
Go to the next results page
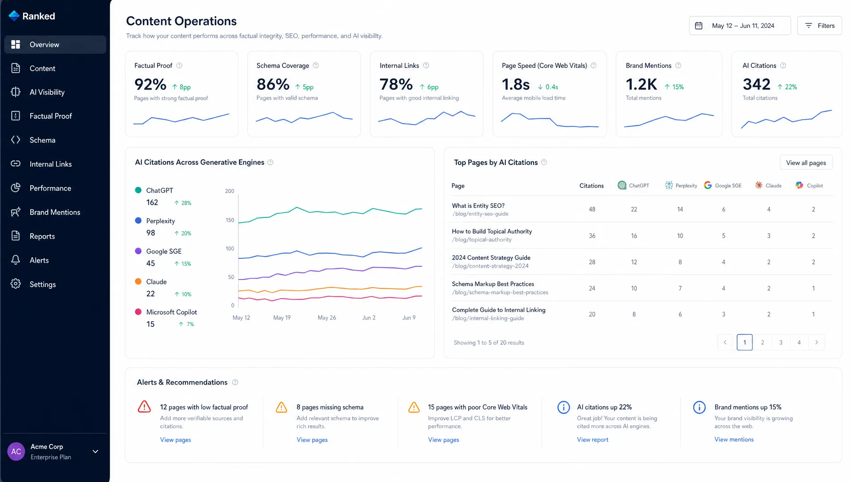(816, 342)
